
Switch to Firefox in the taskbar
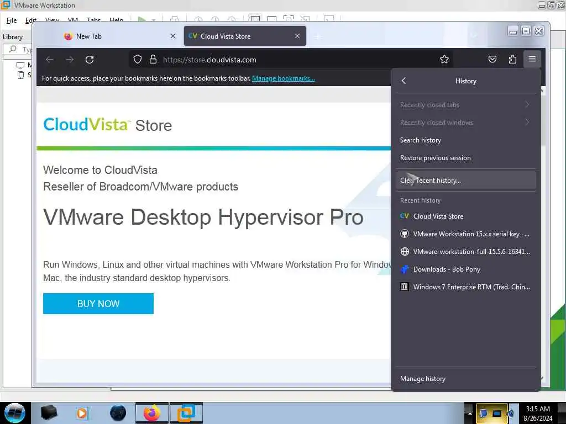tap(152, 413)
